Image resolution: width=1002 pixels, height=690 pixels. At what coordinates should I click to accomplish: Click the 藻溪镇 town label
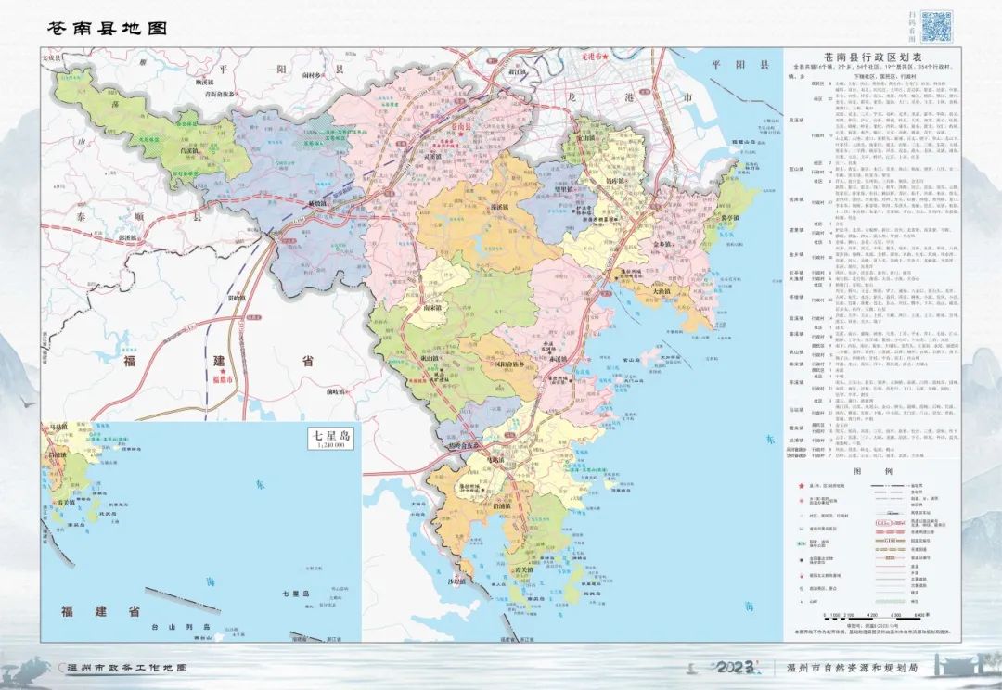(500, 208)
